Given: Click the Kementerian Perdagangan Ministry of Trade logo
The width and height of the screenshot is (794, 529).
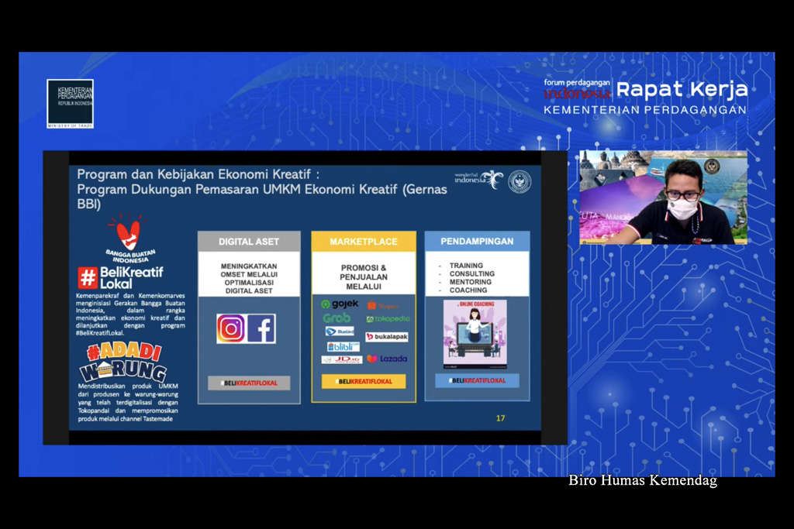Looking at the screenshot, I should [71, 104].
